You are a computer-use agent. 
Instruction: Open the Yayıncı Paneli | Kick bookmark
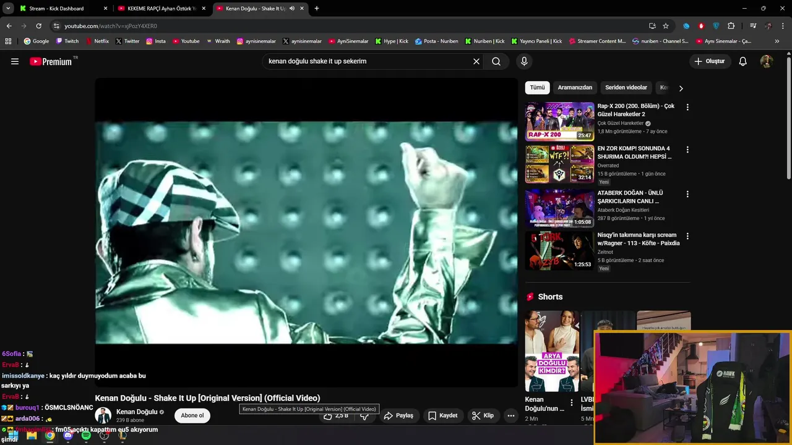click(x=536, y=41)
